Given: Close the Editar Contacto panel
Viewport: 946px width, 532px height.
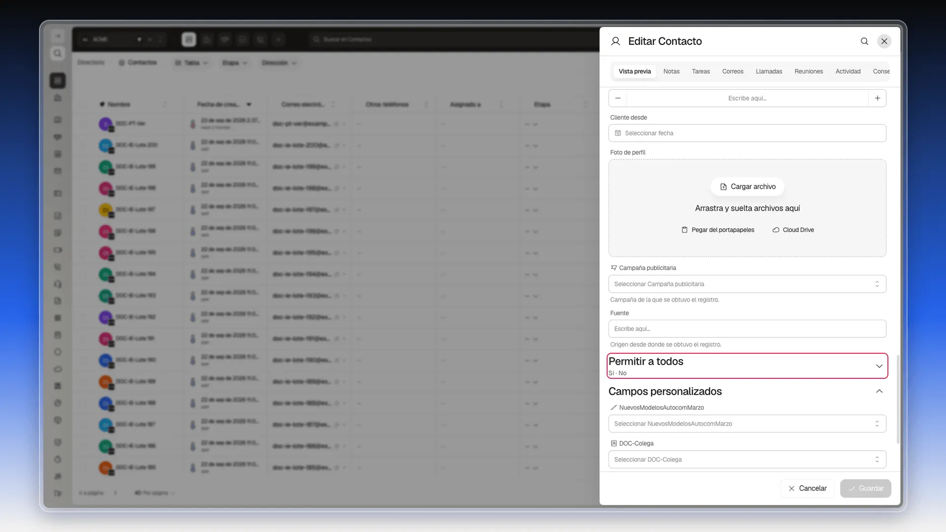Looking at the screenshot, I should point(884,41).
